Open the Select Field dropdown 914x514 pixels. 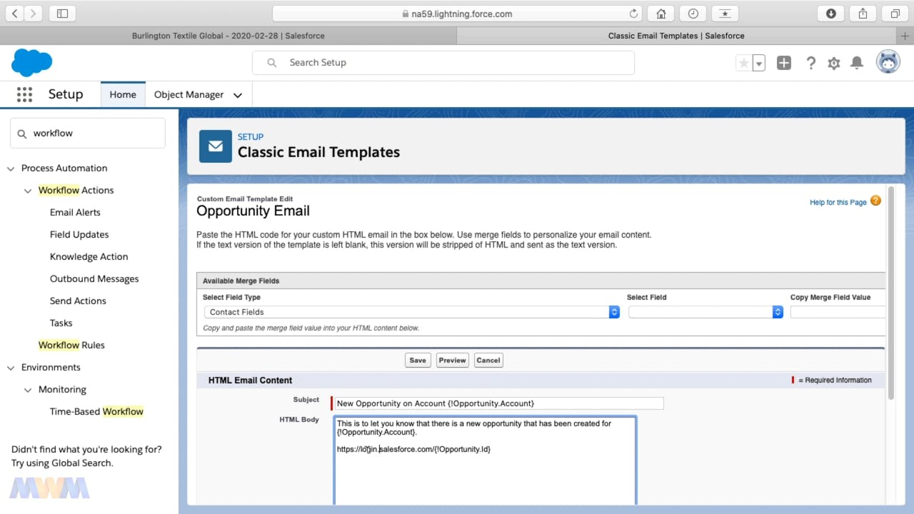pos(705,312)
